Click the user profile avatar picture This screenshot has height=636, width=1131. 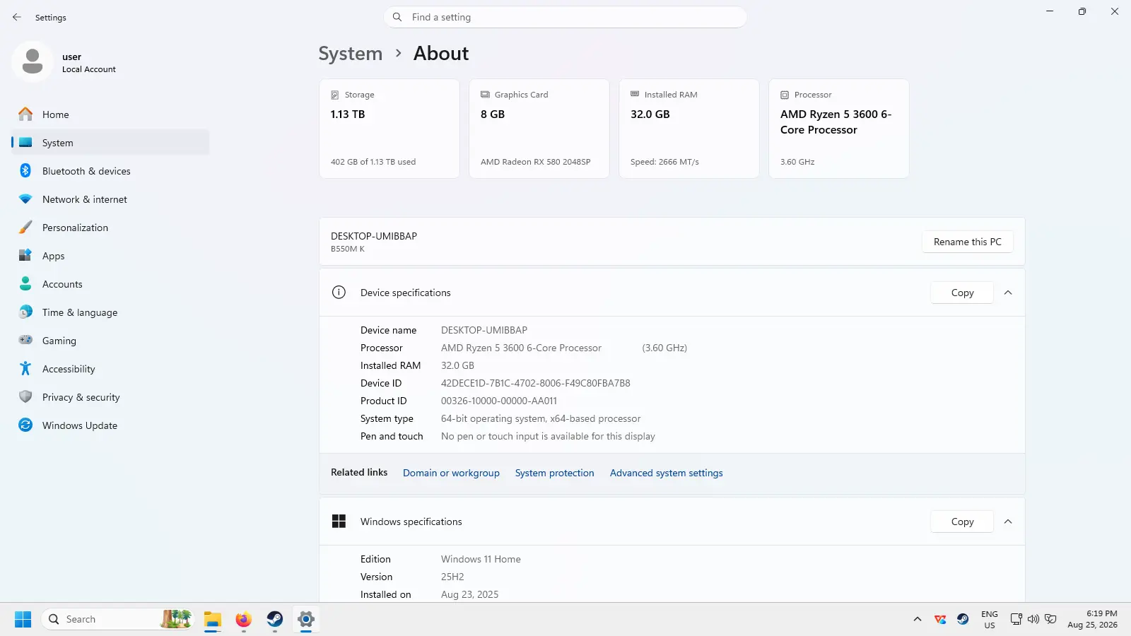pos(33,61)
